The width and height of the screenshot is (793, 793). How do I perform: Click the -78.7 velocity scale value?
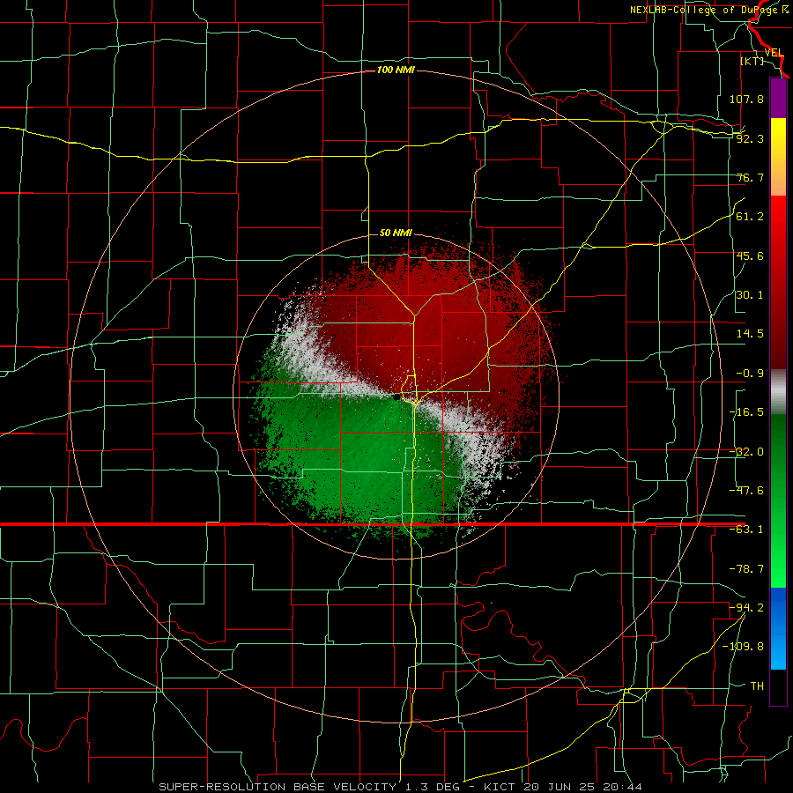(x=746, y=569)
